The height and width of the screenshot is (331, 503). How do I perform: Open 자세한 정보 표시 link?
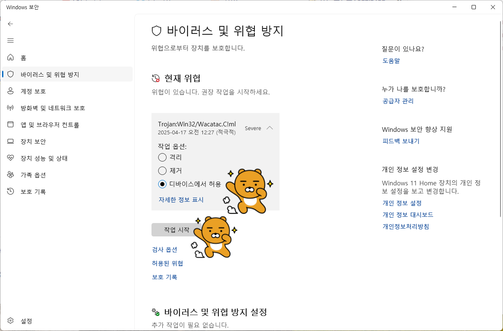(181, 200)
